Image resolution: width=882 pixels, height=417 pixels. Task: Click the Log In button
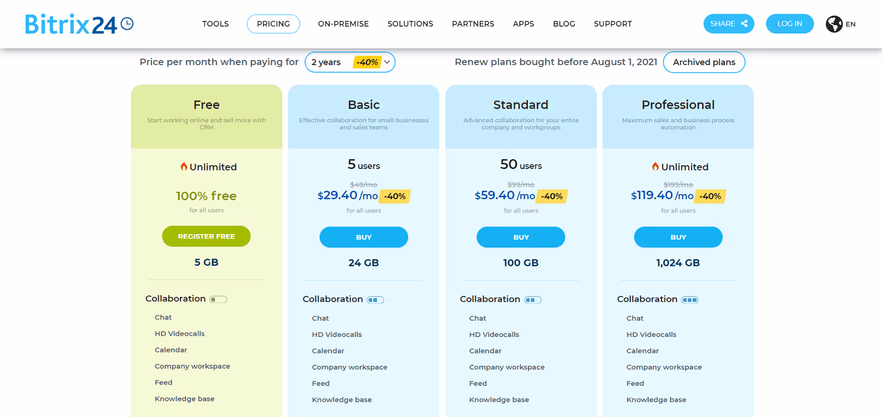click(x=790, y=23)
